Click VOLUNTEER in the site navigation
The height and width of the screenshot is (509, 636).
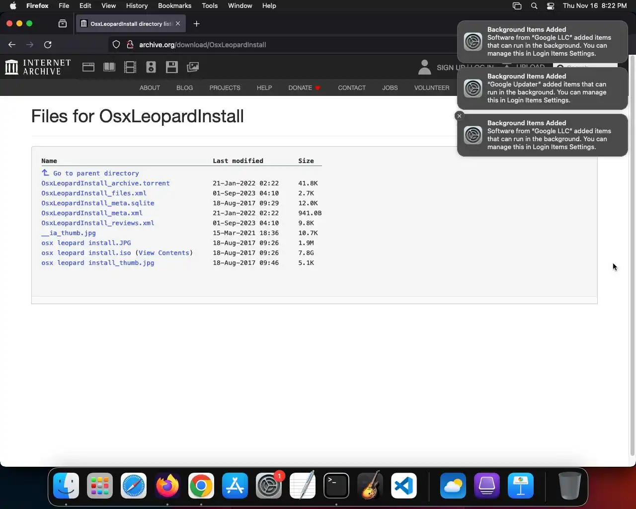point(432,88)
